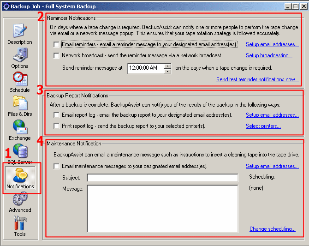This screenshot has width=309, height=246.
Task: Increase reminder time with up spinner arrow
Action: coord(167,66)
